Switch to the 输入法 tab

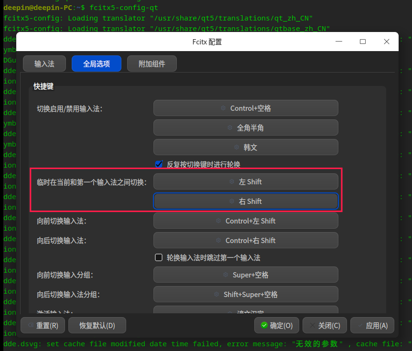coord(44,64)
